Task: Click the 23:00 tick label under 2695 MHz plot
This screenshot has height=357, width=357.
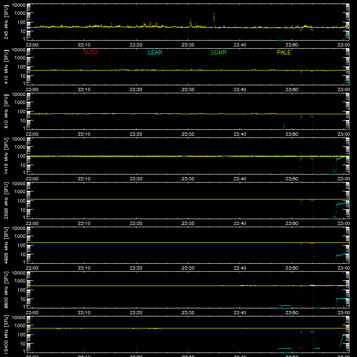Action: pos(344,224)
